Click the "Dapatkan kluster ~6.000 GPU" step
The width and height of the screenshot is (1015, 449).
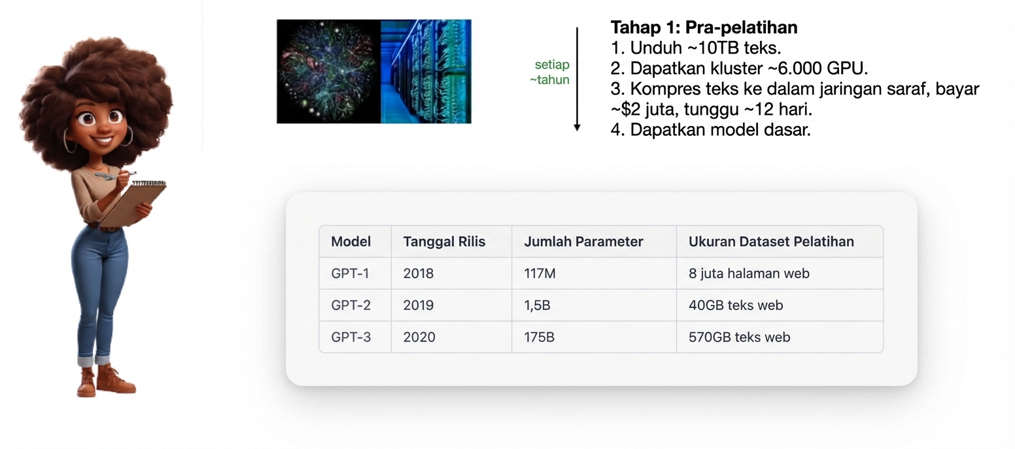click(739, 68)
